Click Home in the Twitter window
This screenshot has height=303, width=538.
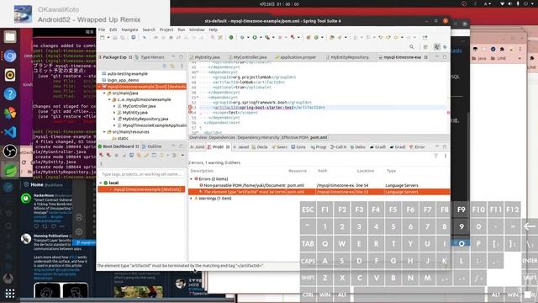click(x=37, y=185)
